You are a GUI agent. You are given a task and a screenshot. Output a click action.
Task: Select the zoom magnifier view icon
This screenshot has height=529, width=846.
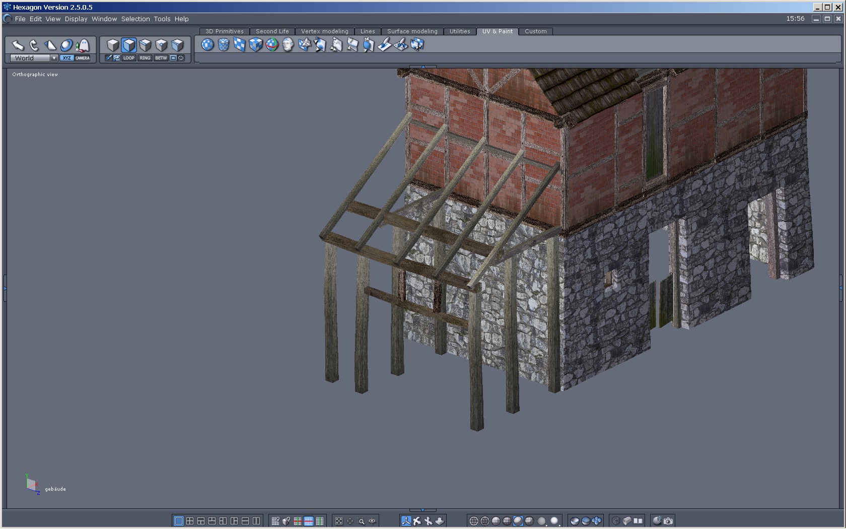click(361, 521)
